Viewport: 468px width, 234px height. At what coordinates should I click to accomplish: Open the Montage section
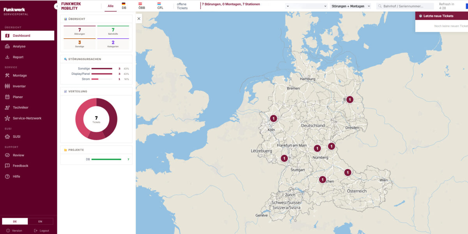(27, 76)
